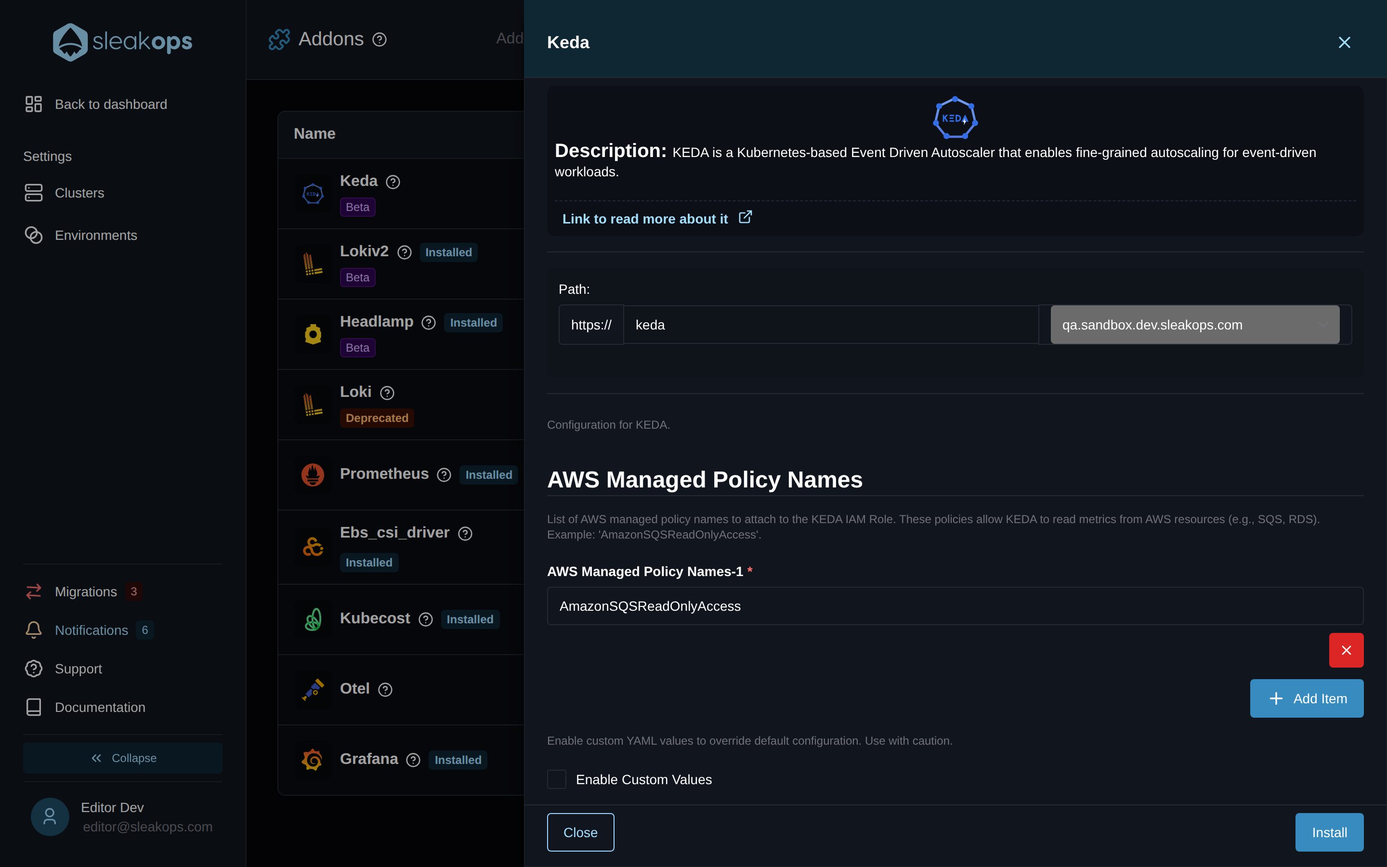Click the Ebs_csi_driver addon logo
1387x867 pixels.
click(313, 547)
